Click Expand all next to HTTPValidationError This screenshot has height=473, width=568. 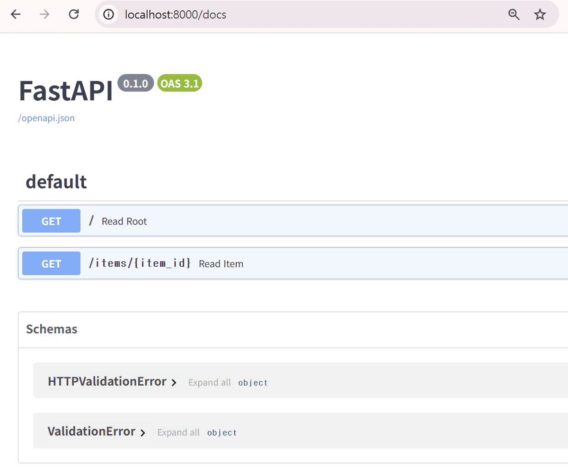point(209,383)
